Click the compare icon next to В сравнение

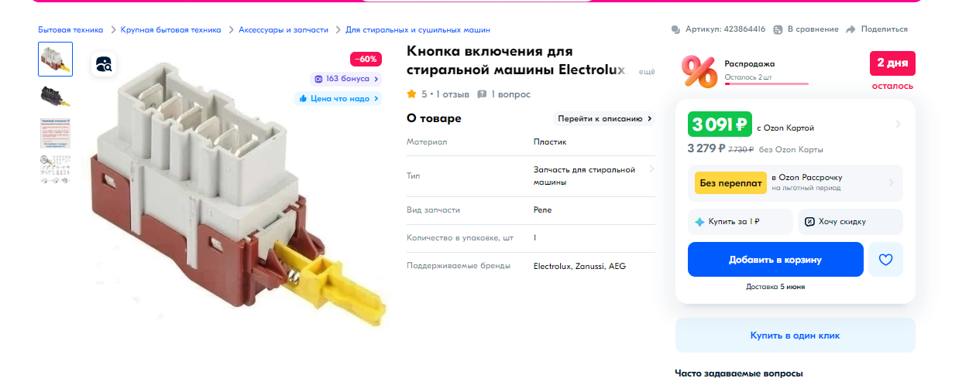(x=778, y=29)
